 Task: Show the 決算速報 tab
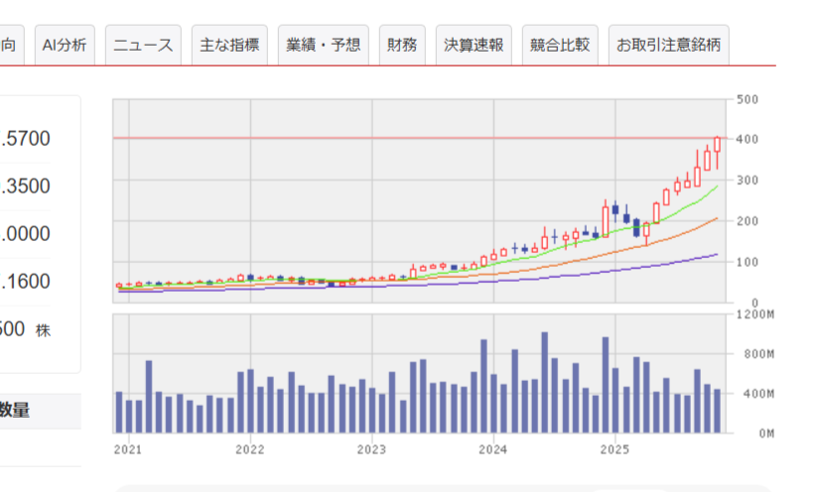click(x=474, y=45)
